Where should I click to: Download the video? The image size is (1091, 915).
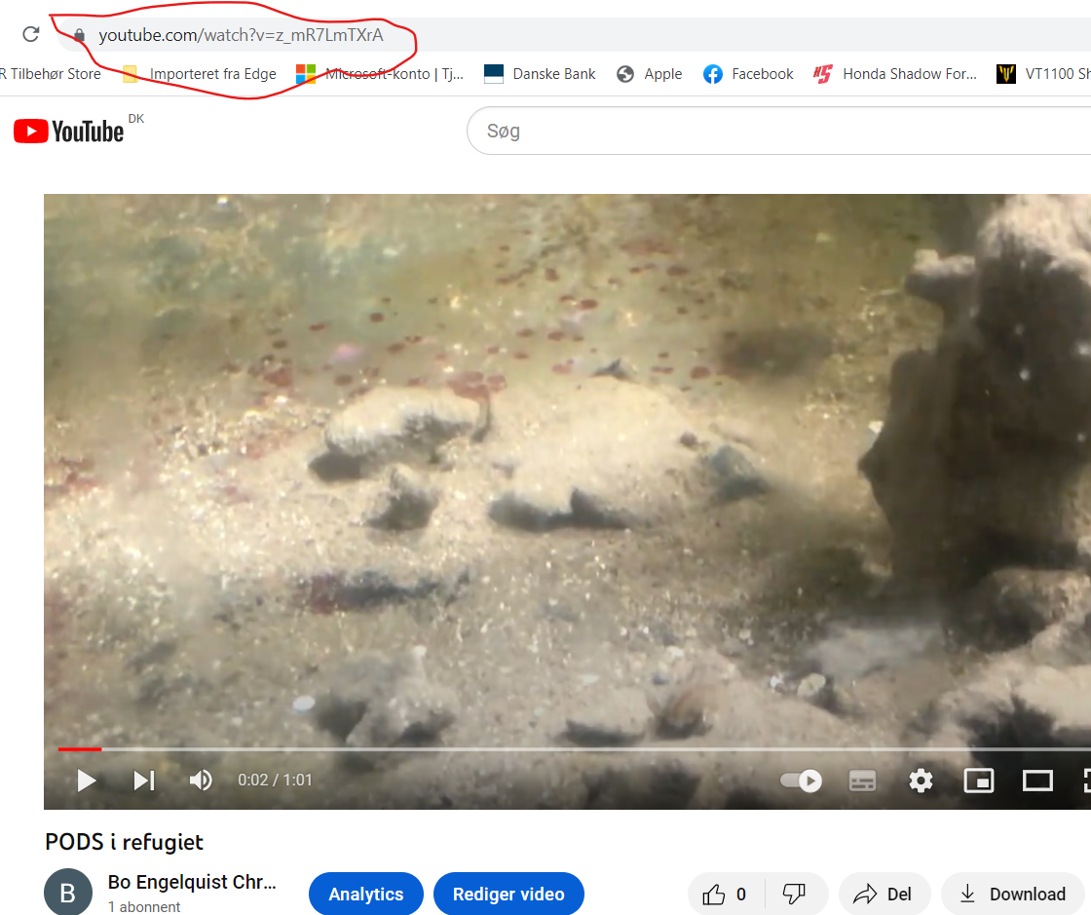tap(1013, 894)
